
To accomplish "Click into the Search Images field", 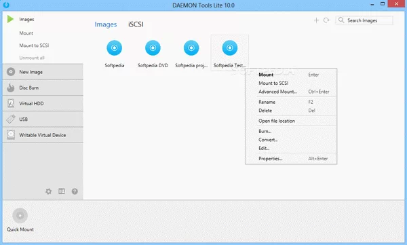I will tap(364, 20).
